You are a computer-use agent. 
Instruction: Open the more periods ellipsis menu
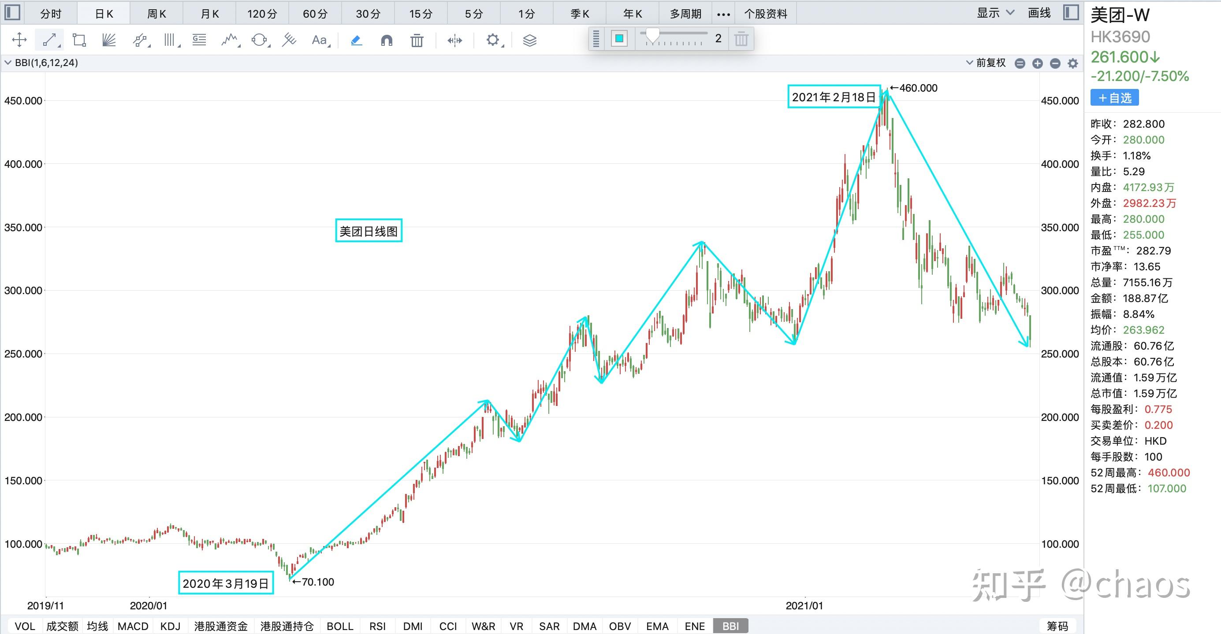(723, 14)
